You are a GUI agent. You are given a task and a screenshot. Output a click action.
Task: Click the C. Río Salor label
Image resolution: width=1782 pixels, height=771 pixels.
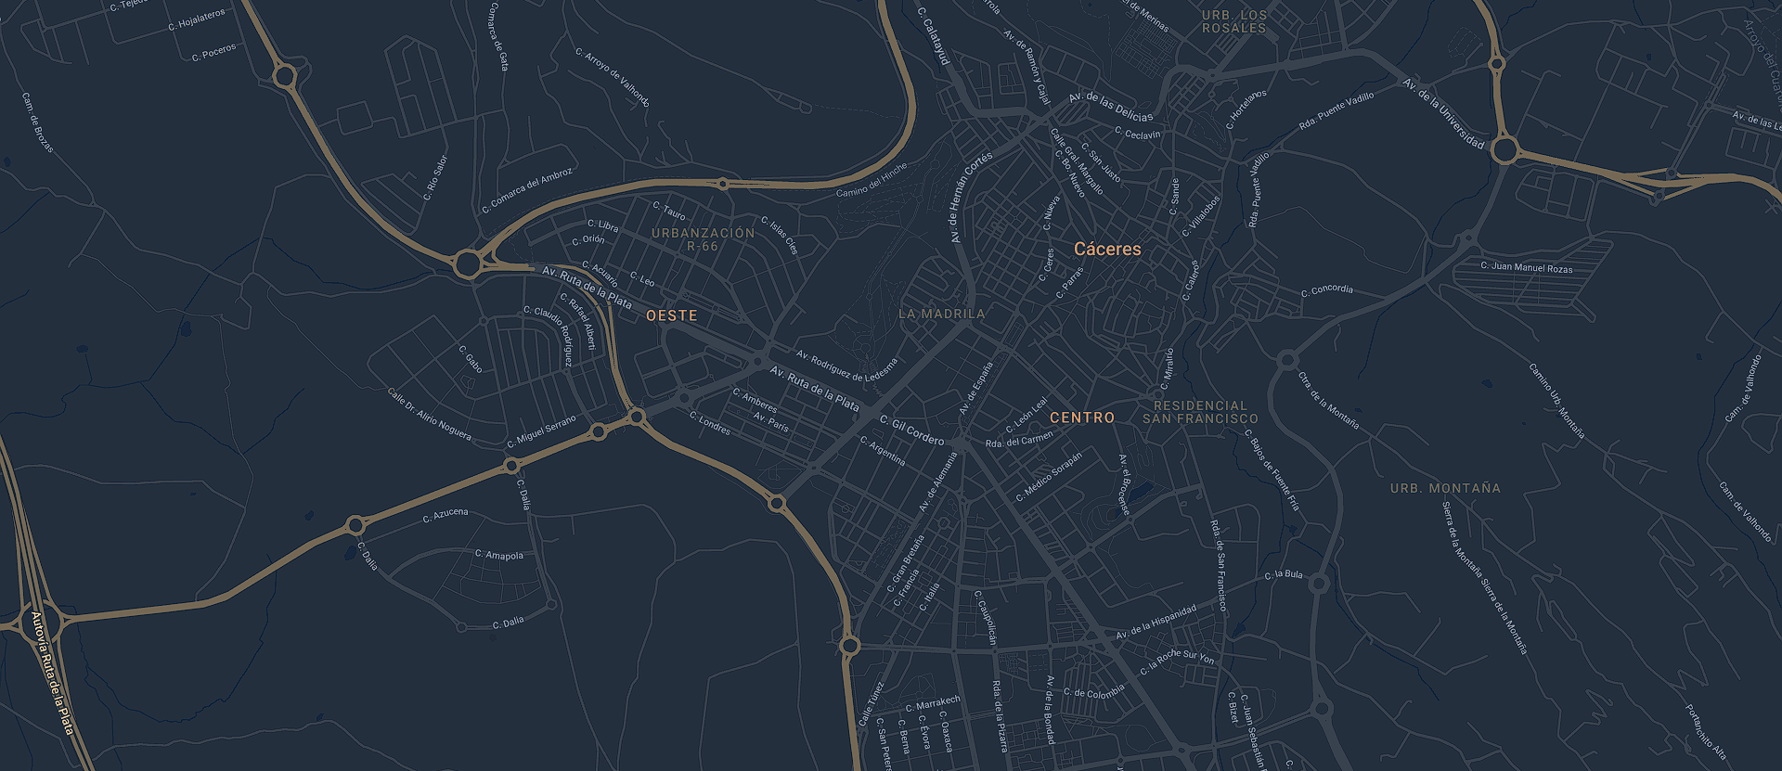tap(435, 178)
